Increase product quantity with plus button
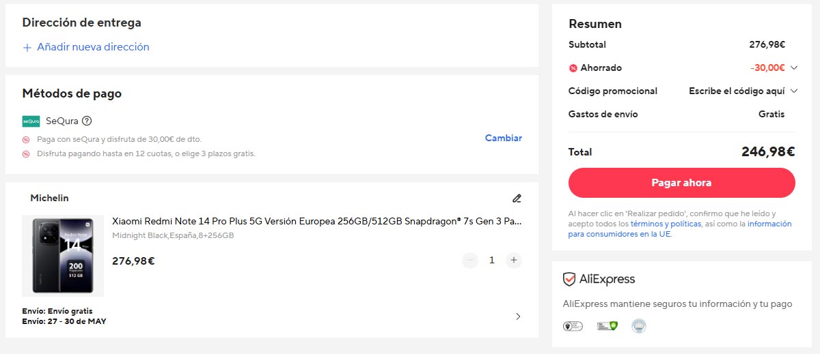The image size is (820, 354). tap(514, 261)
